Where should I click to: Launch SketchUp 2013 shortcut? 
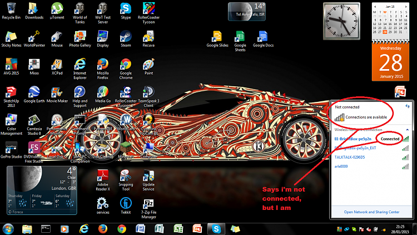tap(11, 97)
